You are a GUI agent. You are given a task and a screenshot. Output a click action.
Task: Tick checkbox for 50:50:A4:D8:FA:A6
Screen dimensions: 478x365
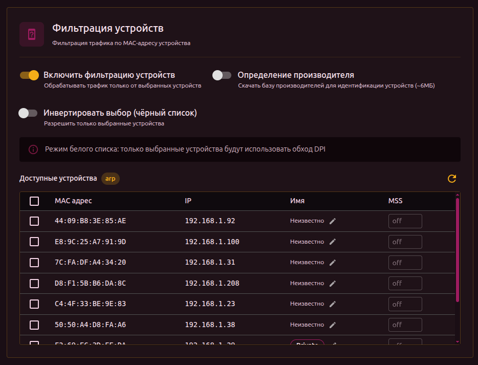[x=34, y=325]
